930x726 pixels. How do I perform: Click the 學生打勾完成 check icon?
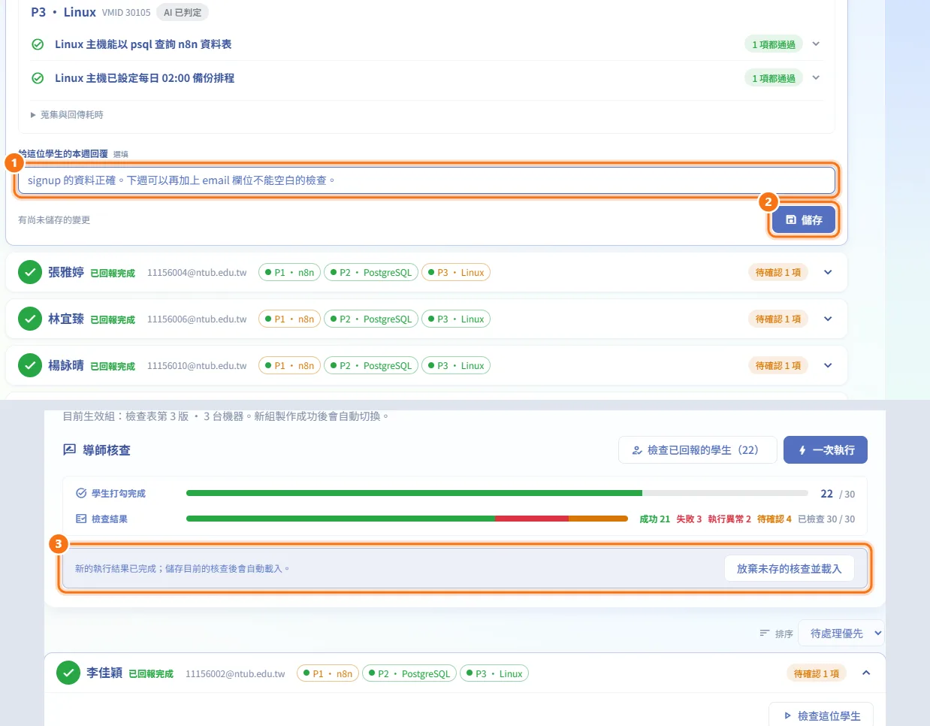point(81,493)
